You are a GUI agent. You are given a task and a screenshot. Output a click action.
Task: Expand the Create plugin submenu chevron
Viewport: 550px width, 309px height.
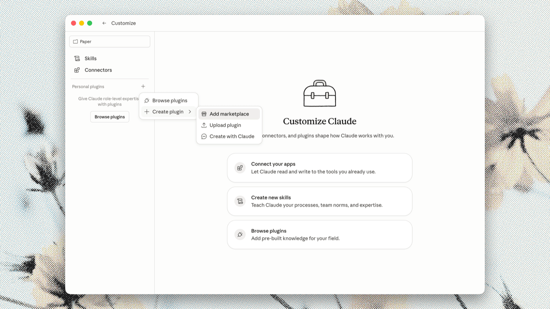pos(190,112)
